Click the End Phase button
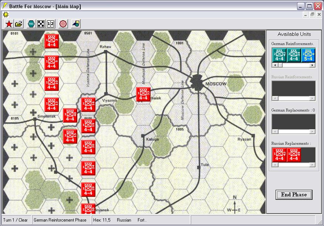The height and width of the screenshot is (226, 324). point(294,195)
